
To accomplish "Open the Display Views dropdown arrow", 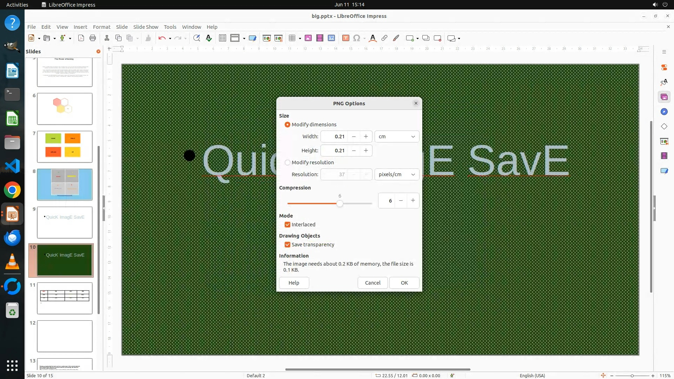I will [x=244, y=39].
